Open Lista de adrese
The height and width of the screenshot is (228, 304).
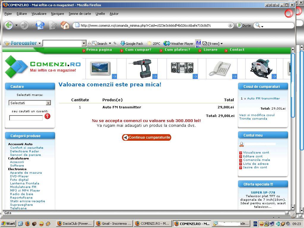point(256,164)
